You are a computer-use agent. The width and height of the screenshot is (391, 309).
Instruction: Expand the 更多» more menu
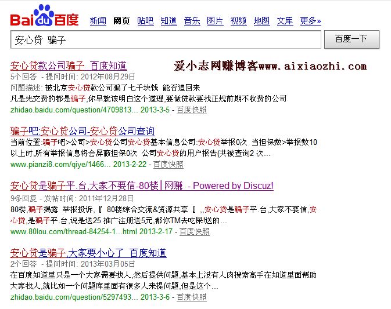310,21
